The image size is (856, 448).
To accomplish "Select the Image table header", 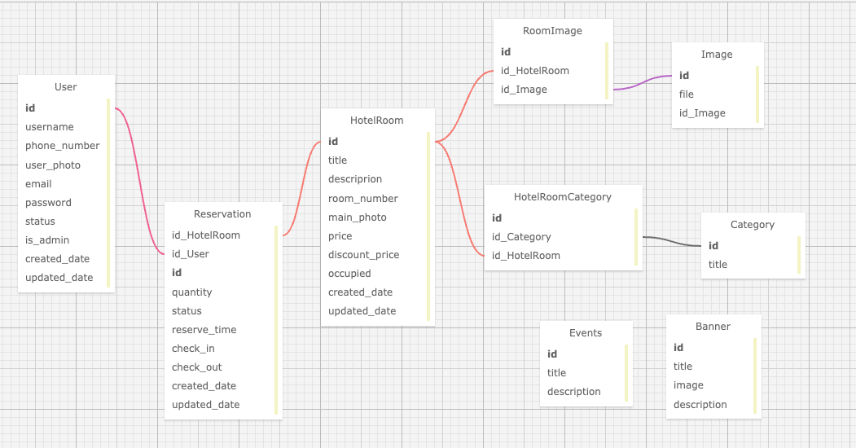I will pyautogui.click(x=717, y=55).
